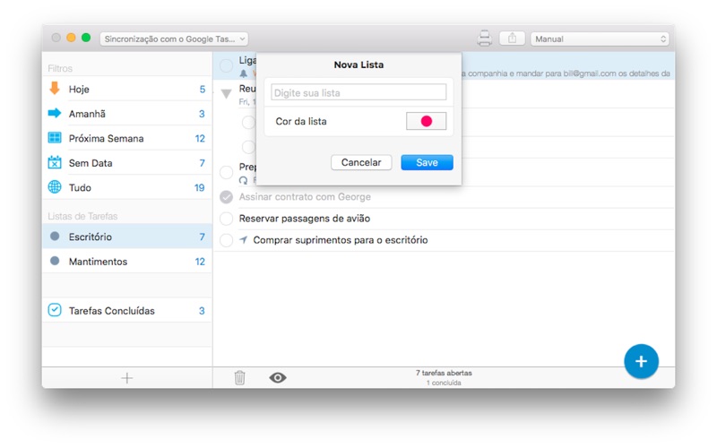This screenshot has height=448, width=717.
Task: Open the Manual sort order dropdown
Action: pos(600,39)
